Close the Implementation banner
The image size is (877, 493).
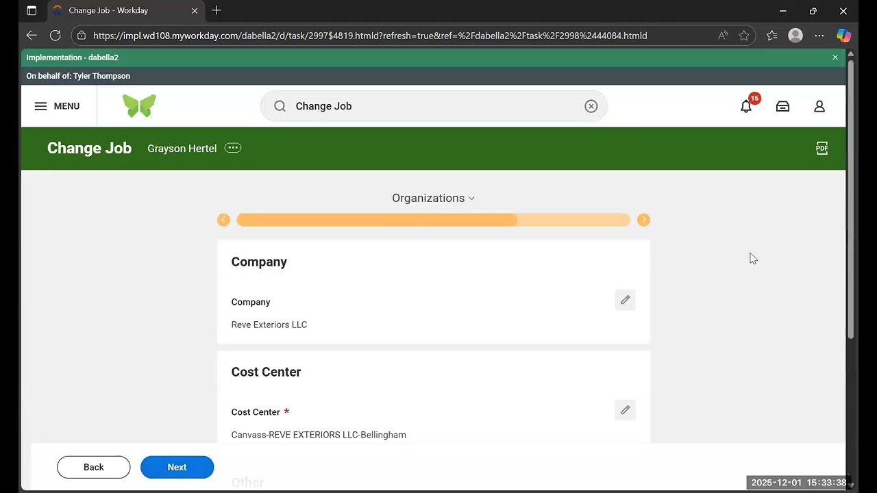pyautogui.click(x=835, y=58)
